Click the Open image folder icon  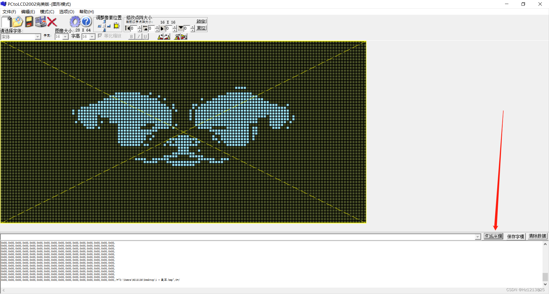pos(17,22)
